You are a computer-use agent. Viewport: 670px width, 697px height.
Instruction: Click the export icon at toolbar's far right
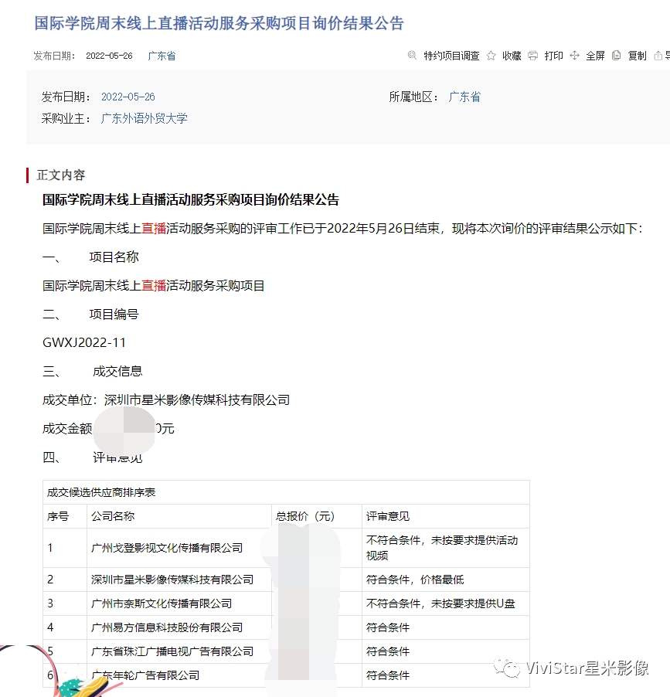point(657,56)
